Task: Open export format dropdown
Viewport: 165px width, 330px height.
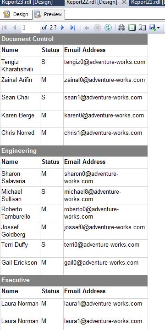Action: (x=154, y=28)
